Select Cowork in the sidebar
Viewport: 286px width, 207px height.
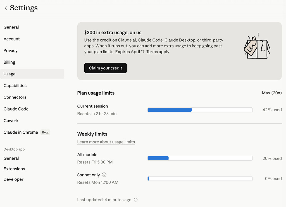tap(11, 121)
